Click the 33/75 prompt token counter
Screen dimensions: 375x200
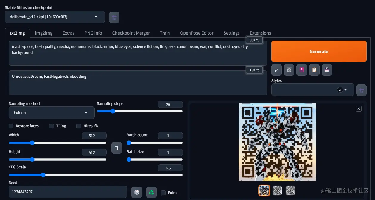tap(254, 40)
